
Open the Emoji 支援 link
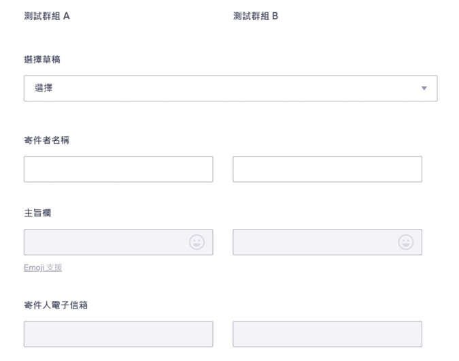(43, 268)
